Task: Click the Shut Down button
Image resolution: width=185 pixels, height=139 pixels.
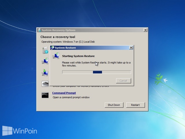Action: tap(114, 105)
